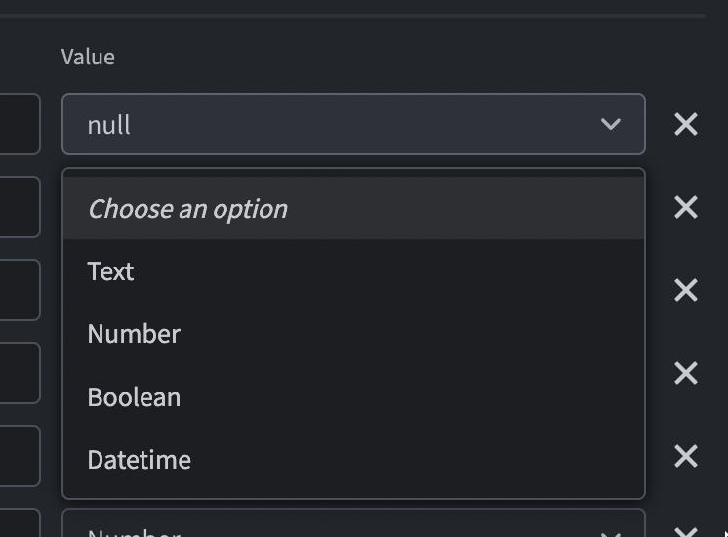Remove the fourth row with its X icon
This screenshot has height=537, width=728.
[686, 373]
